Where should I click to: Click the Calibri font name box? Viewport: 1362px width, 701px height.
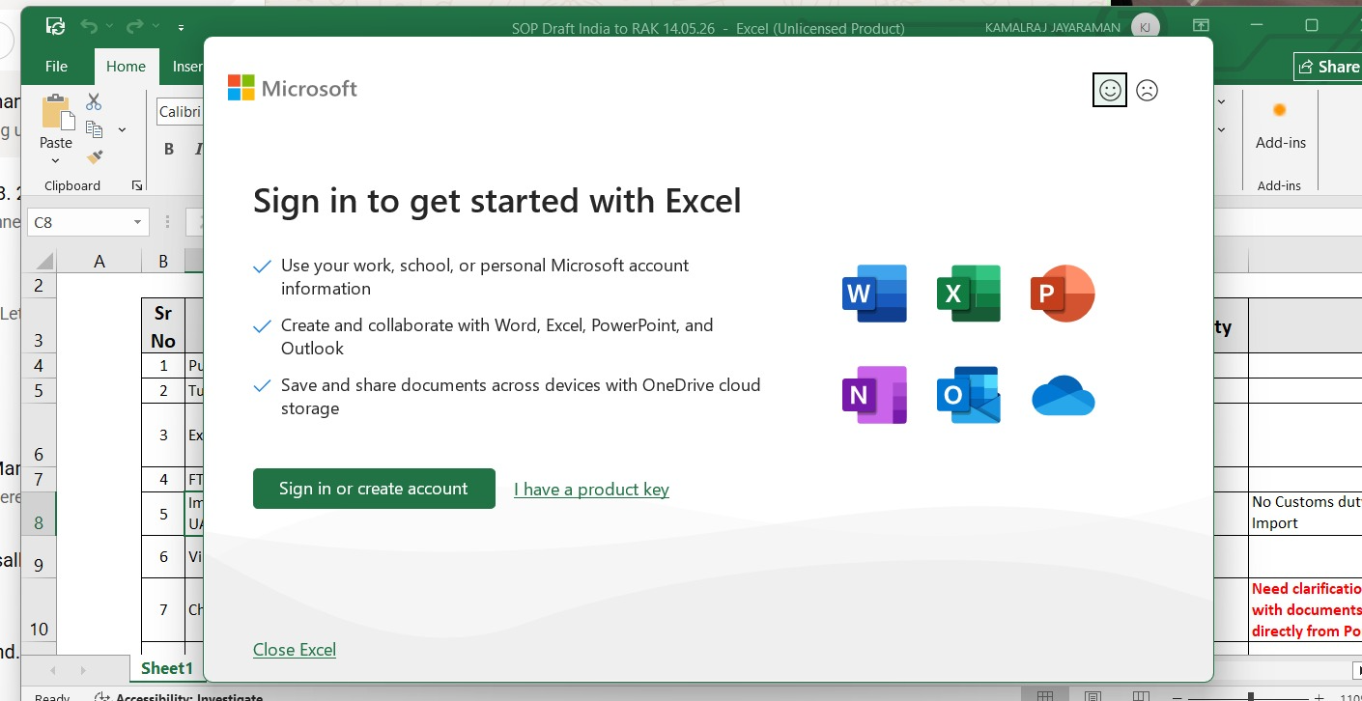point(181,112)
